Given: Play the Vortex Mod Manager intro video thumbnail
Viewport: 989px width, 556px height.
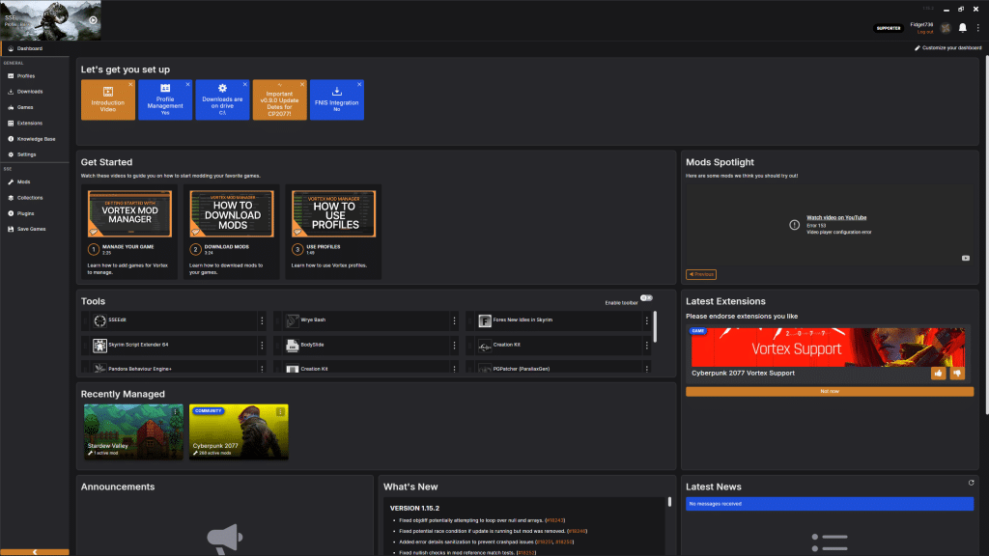Looking at the screenshot, I should pyautogui.click(x=130, y=213).
